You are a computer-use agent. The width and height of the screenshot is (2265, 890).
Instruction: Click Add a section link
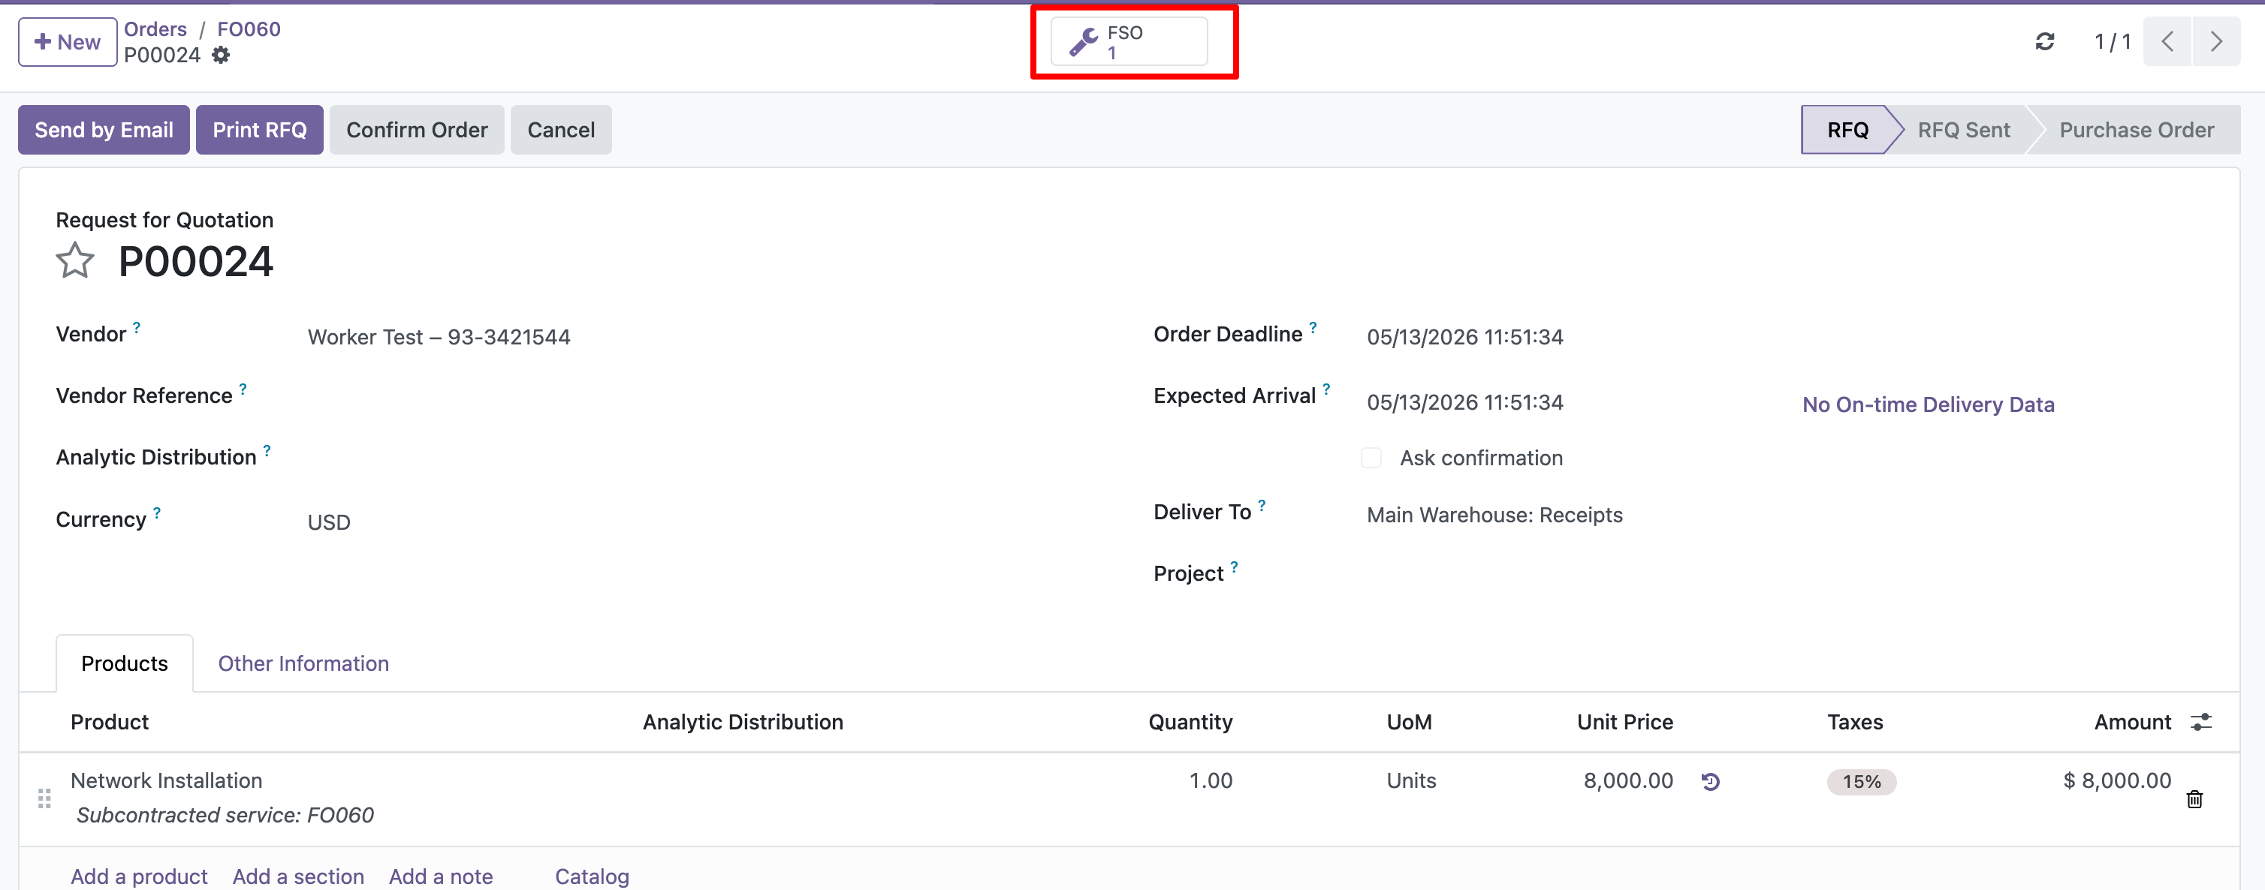tap(298, 876)
